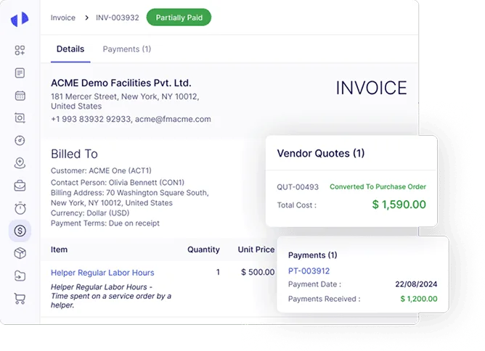Click the Item column header
Image resolution: width=485 pixels, height=351 pixels.
pyautogui.click(x=59, y=249)
